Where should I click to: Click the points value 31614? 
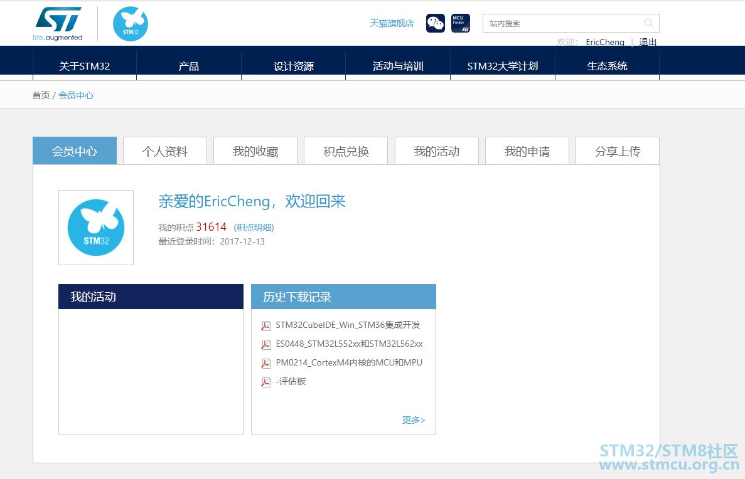tap(212, 227)
